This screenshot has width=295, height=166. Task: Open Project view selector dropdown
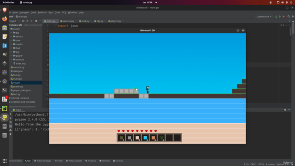click(x=14, y=21)
